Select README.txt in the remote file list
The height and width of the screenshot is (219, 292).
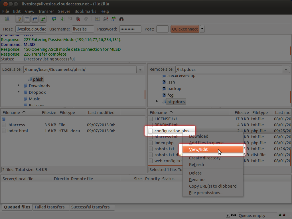pos(166,125)
